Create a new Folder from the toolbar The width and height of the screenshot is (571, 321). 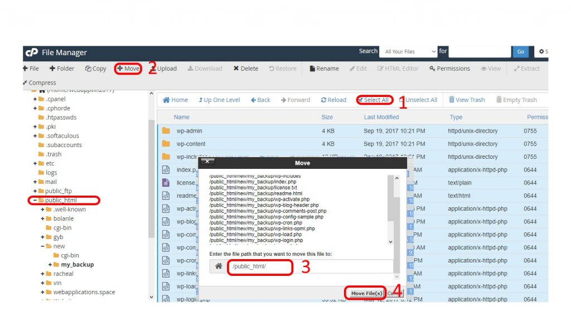[x=62, y=69]
